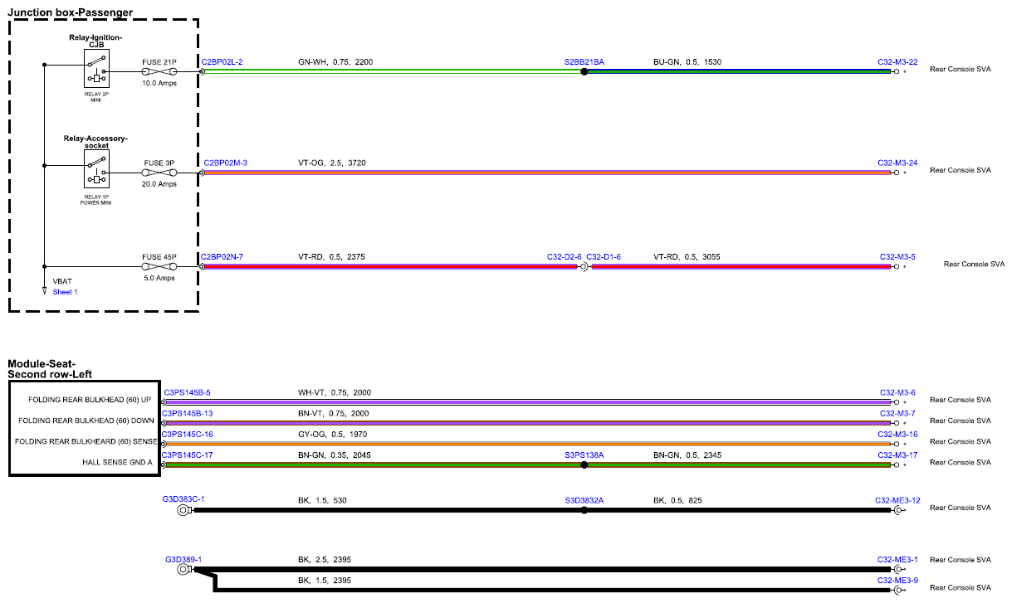This screenshot has height=603, width=1012.
Task: Open splice S2BB21BA label
Action: coord(584,62)
